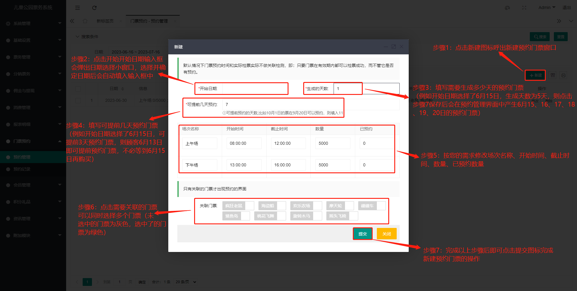
Task: Click the 预约记录 sidebar icon
Action: click(8, 169)
